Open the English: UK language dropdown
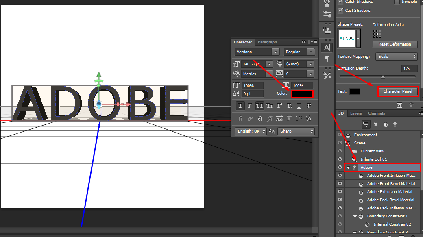The height and width of the screenshot is (237, 423). pos(251,131)
